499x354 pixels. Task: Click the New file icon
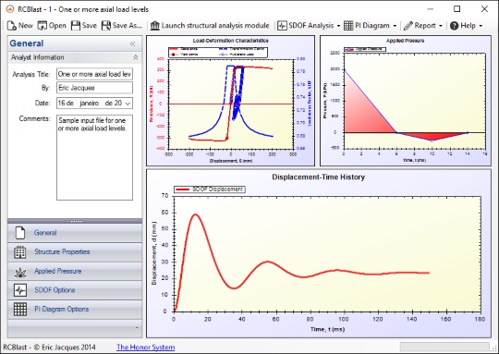point(12,26)
